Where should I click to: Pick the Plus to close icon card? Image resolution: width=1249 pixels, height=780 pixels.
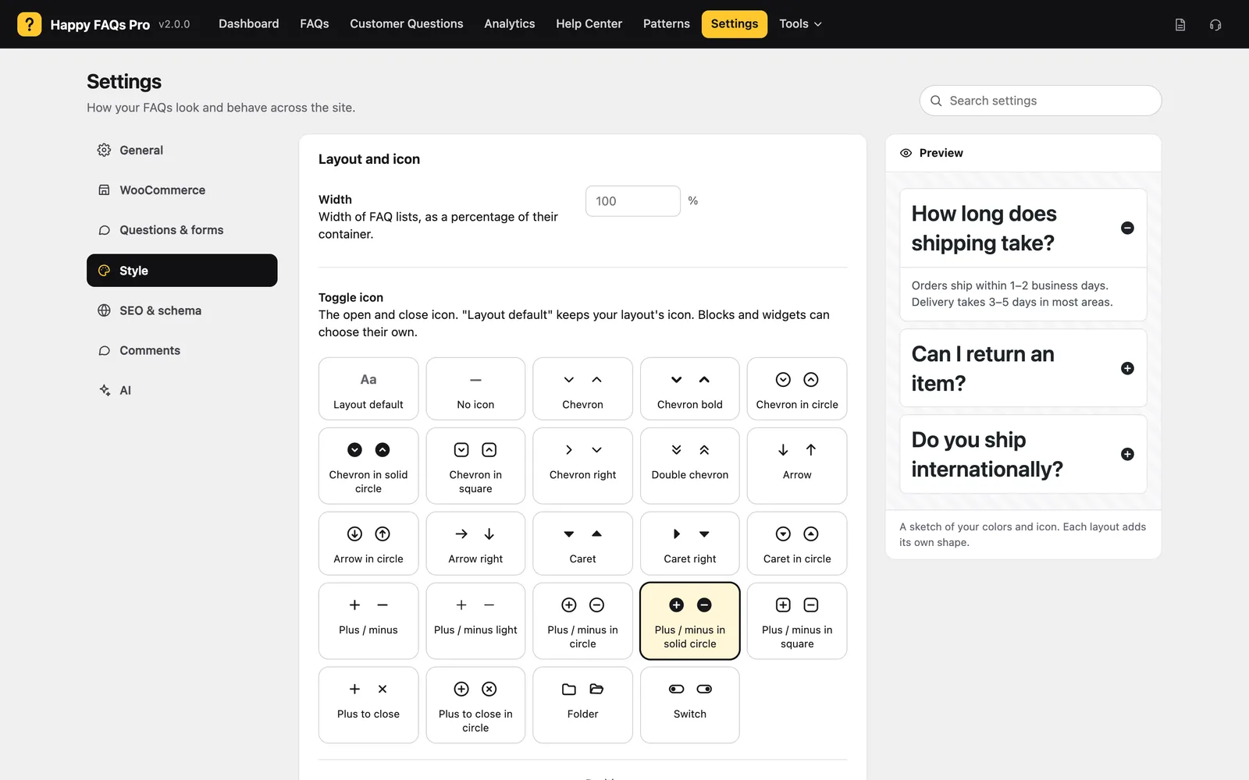(368, 705)
